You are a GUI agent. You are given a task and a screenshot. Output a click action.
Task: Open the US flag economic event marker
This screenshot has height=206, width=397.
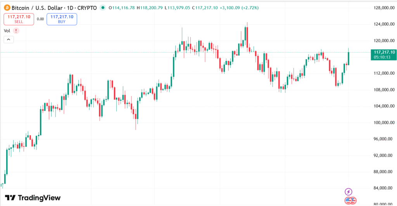tap(350, 201)
